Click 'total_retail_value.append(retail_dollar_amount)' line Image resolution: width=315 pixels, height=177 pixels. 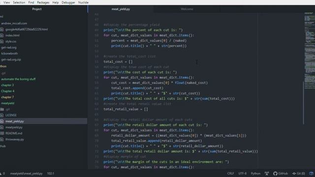pyautogui.click(x=157, y=141)
